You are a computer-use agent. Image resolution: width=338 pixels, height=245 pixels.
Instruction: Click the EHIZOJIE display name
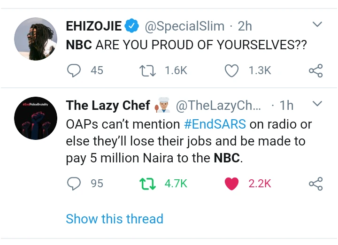click(x=94, y=26)
